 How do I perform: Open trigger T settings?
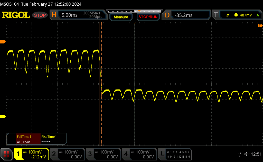[x=216, y=15]
